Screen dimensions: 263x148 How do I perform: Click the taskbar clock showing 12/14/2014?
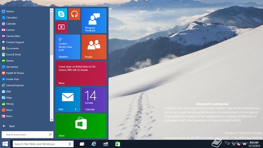(254, 144)
